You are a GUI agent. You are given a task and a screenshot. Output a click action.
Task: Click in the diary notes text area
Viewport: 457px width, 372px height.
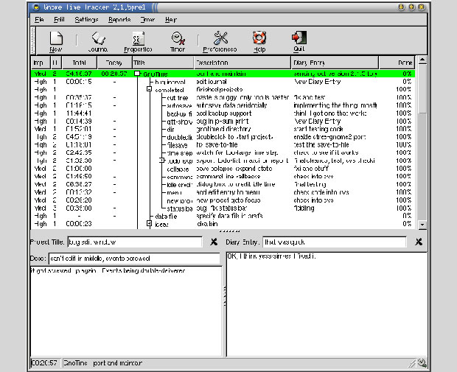pyautogui.click(x=327, y=304)
